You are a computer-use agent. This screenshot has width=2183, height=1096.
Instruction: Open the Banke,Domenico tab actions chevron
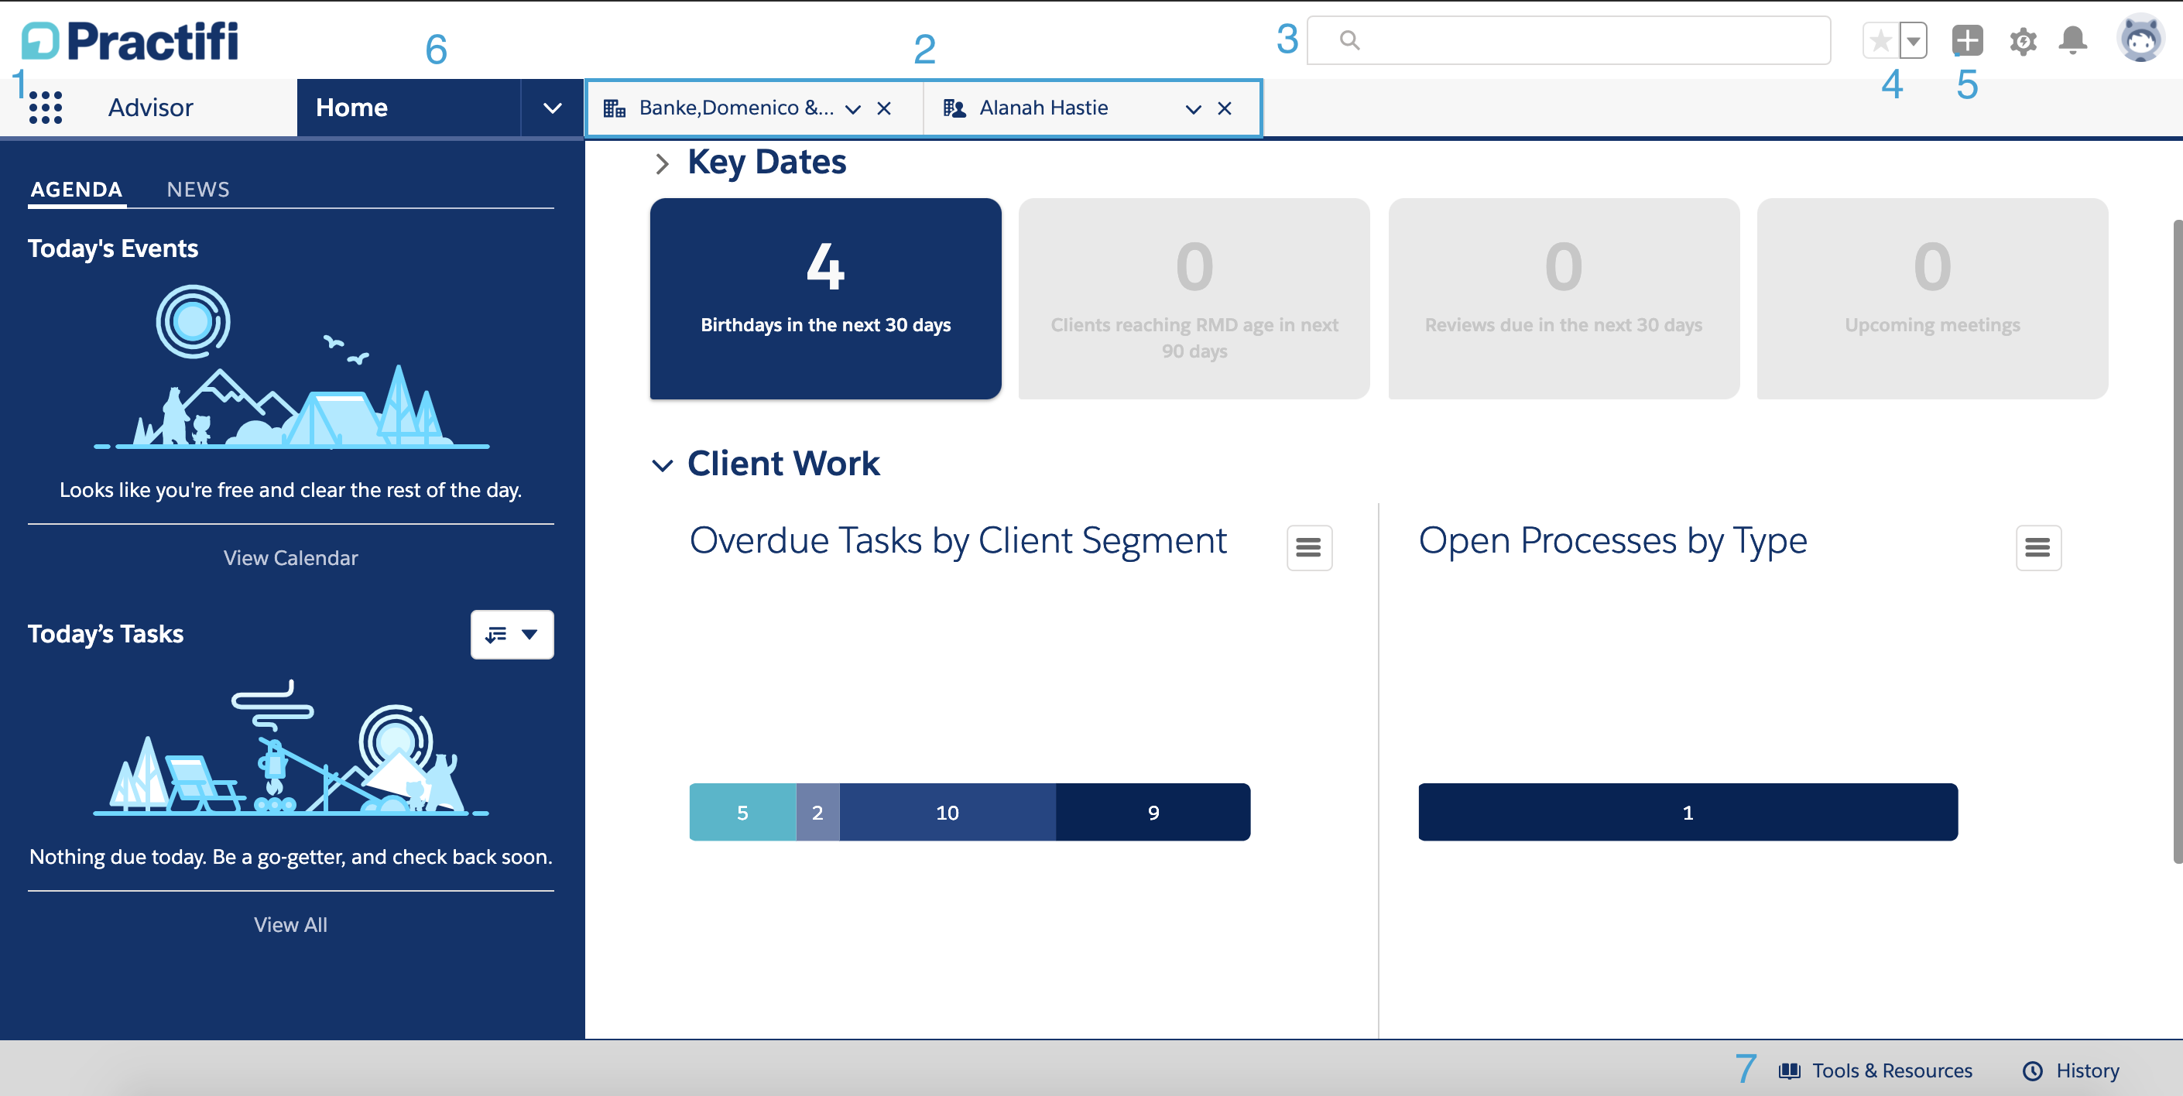(x=853, y=108)
